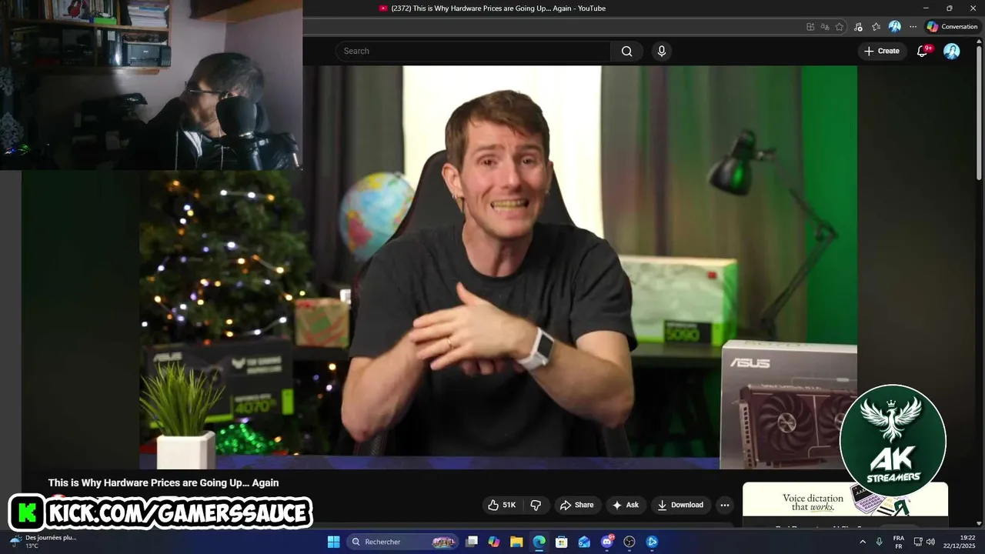This screenshot has height=554, width=985.
Task: Open the weather widget showing 13°C
Action: coord(42,542)
